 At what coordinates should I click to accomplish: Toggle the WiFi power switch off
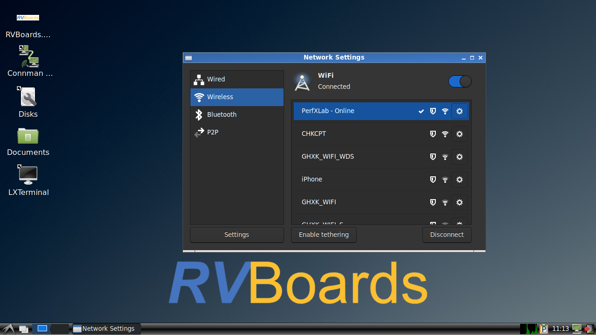pos(460,81)
